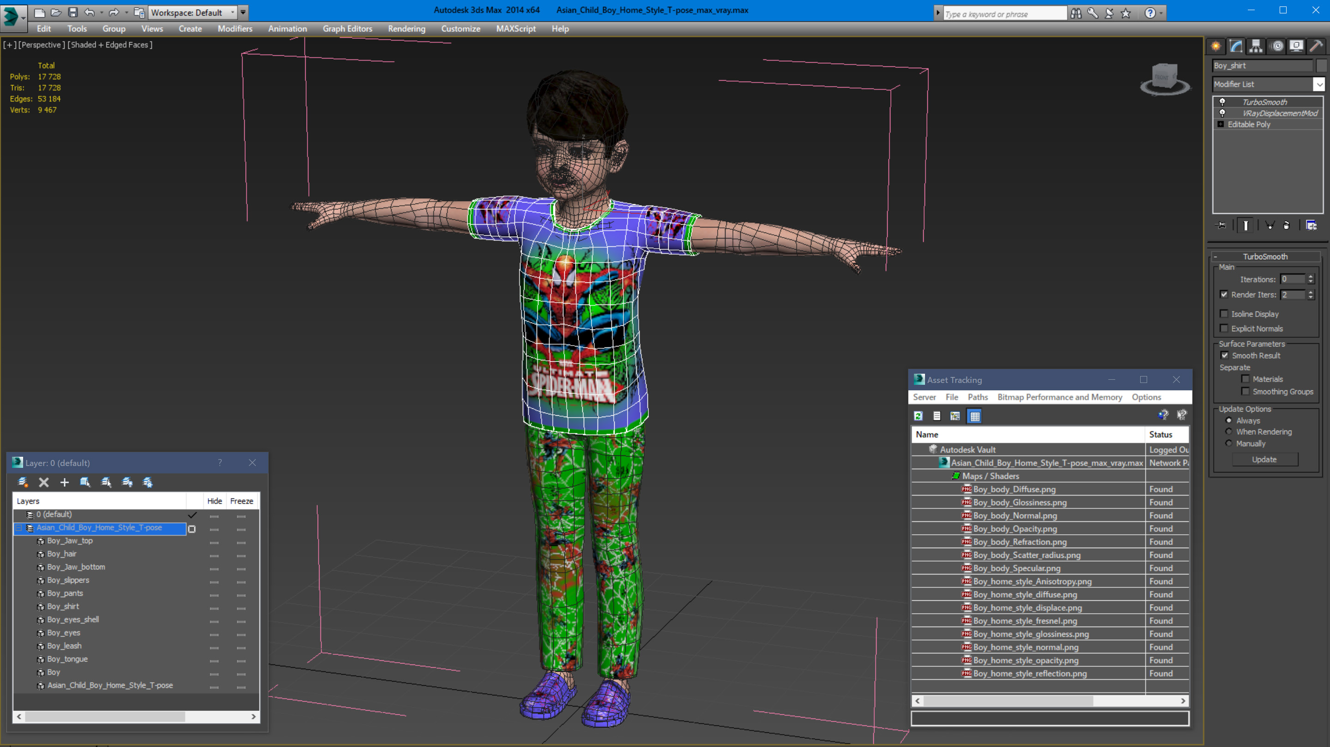The height and width of the screenshot is (747, 1330).
Task: Open file with the folder icon
Action: coord(56,12)
